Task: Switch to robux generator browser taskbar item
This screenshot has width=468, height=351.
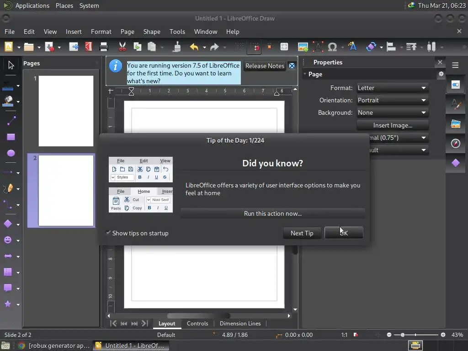Action: (54, 346)
